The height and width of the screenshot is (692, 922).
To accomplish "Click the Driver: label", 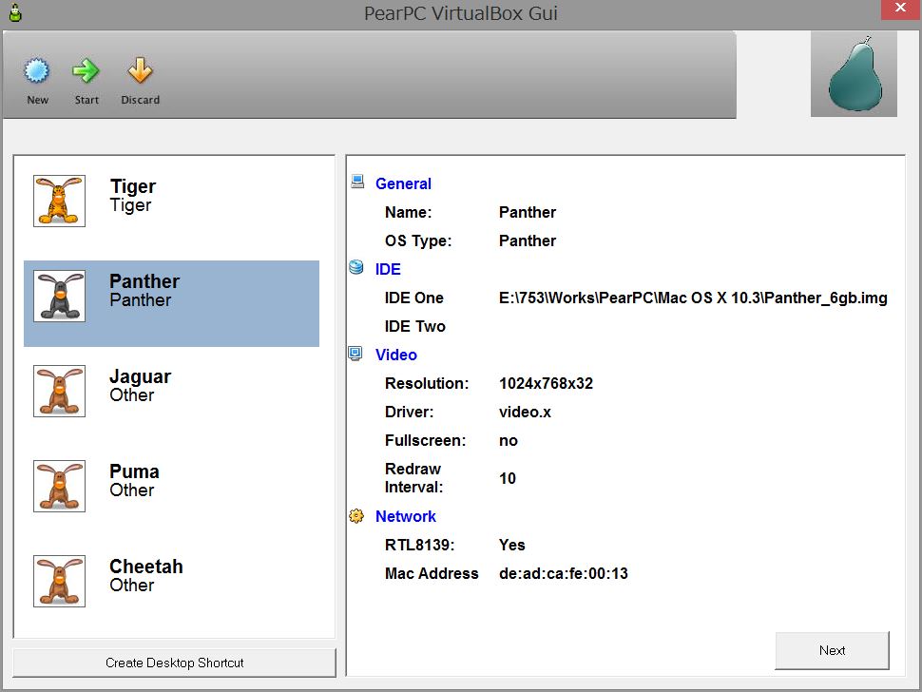I will 410,413.
